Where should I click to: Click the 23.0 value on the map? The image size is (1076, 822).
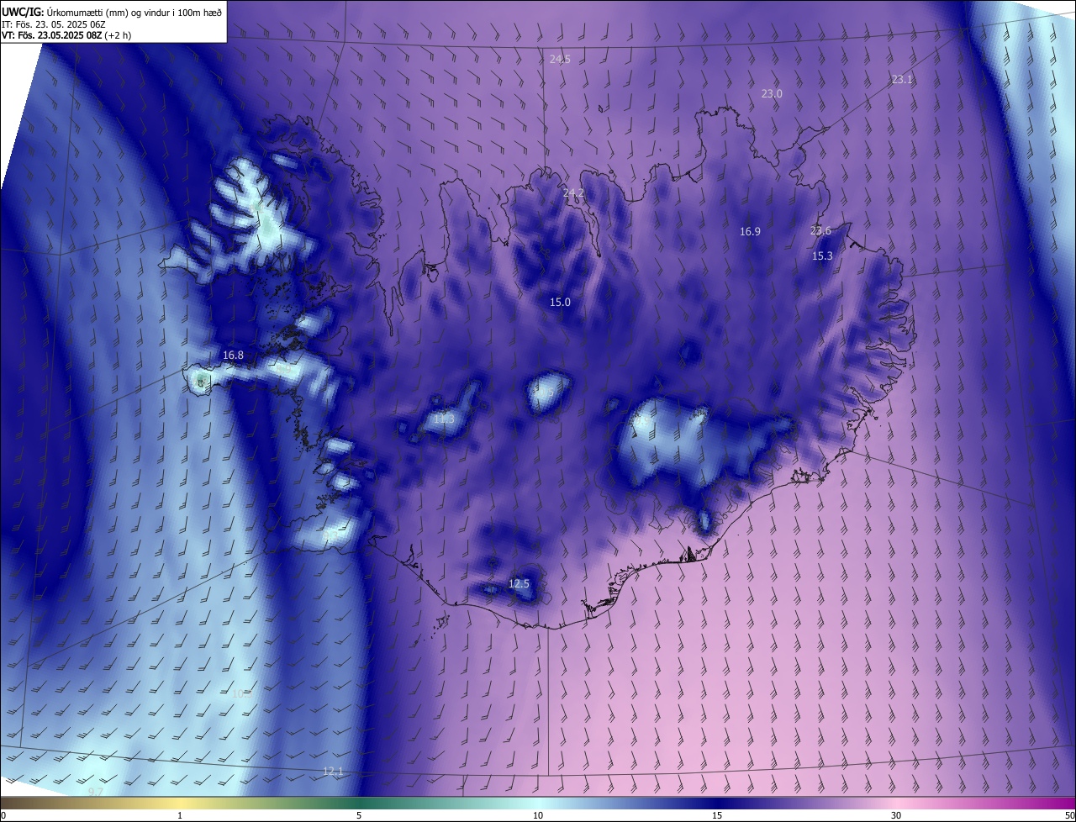pos(772,94)
